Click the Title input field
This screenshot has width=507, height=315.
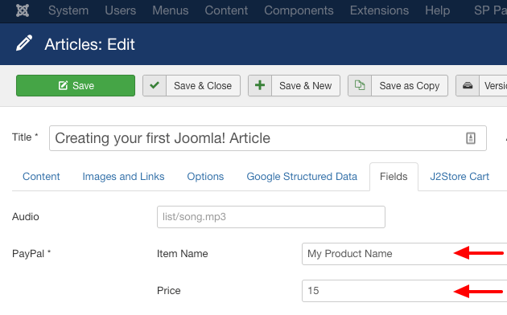(268, 138)
